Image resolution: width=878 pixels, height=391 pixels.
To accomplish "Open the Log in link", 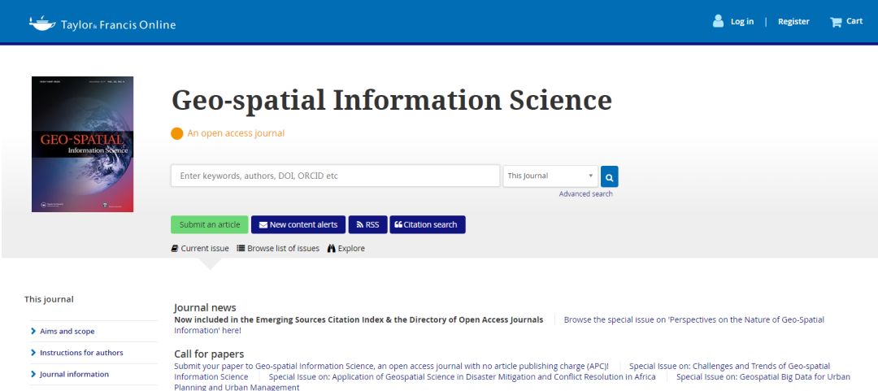I will (742, 21).
